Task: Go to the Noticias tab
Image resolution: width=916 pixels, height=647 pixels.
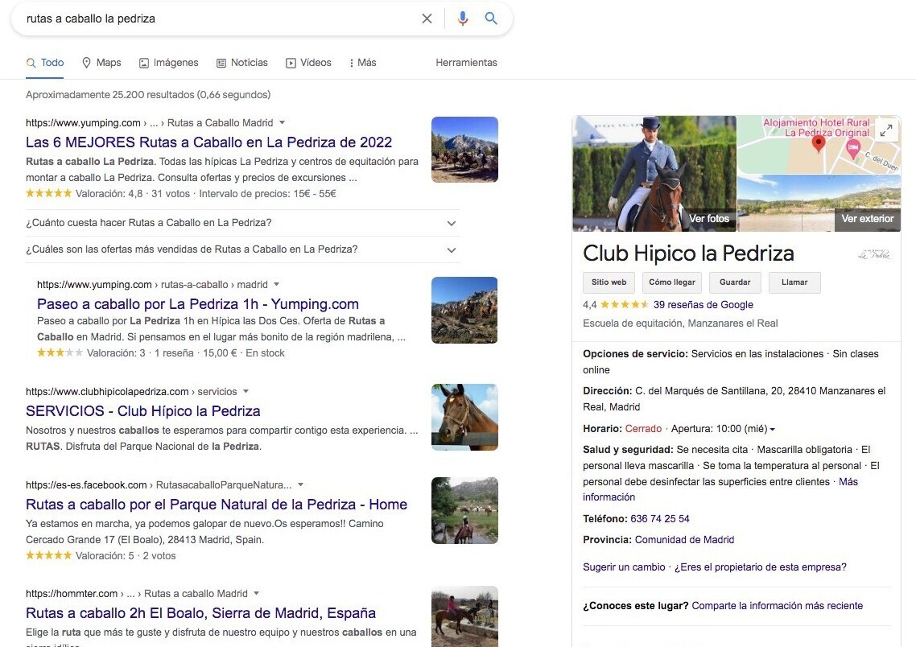Action: point(241,63)
